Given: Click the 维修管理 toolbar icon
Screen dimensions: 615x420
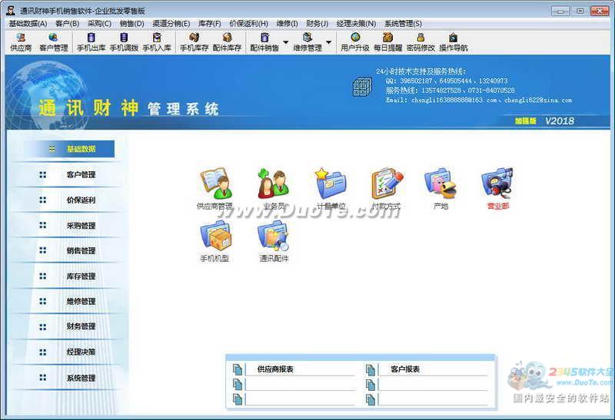Looking at the screenshot, I should [307, 42].
